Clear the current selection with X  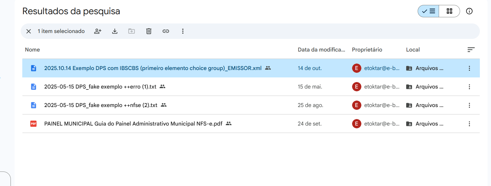28,31
